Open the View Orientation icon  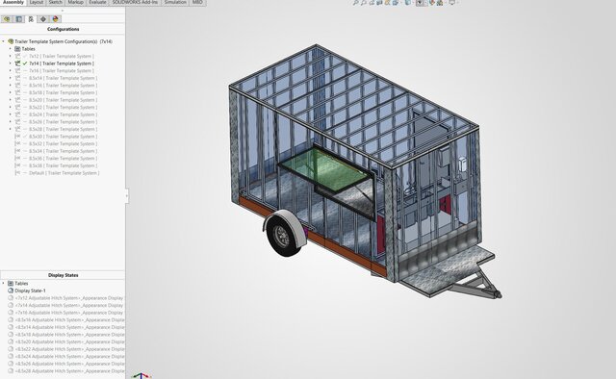point(396,3)
